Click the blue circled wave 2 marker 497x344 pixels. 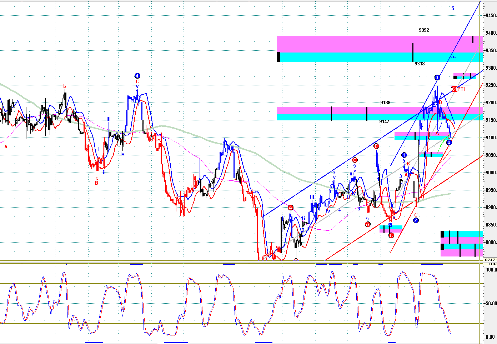pos(416,220)
